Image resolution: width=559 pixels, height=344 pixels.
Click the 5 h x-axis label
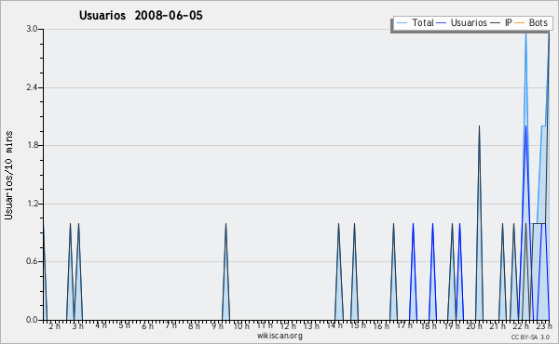[124, 325]
